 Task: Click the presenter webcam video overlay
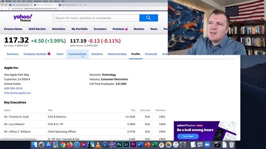point(217,27)
